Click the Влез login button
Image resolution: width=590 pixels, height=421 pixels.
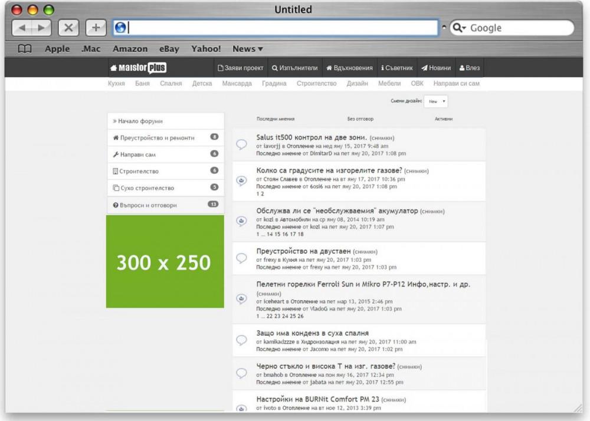pos(470,68)
